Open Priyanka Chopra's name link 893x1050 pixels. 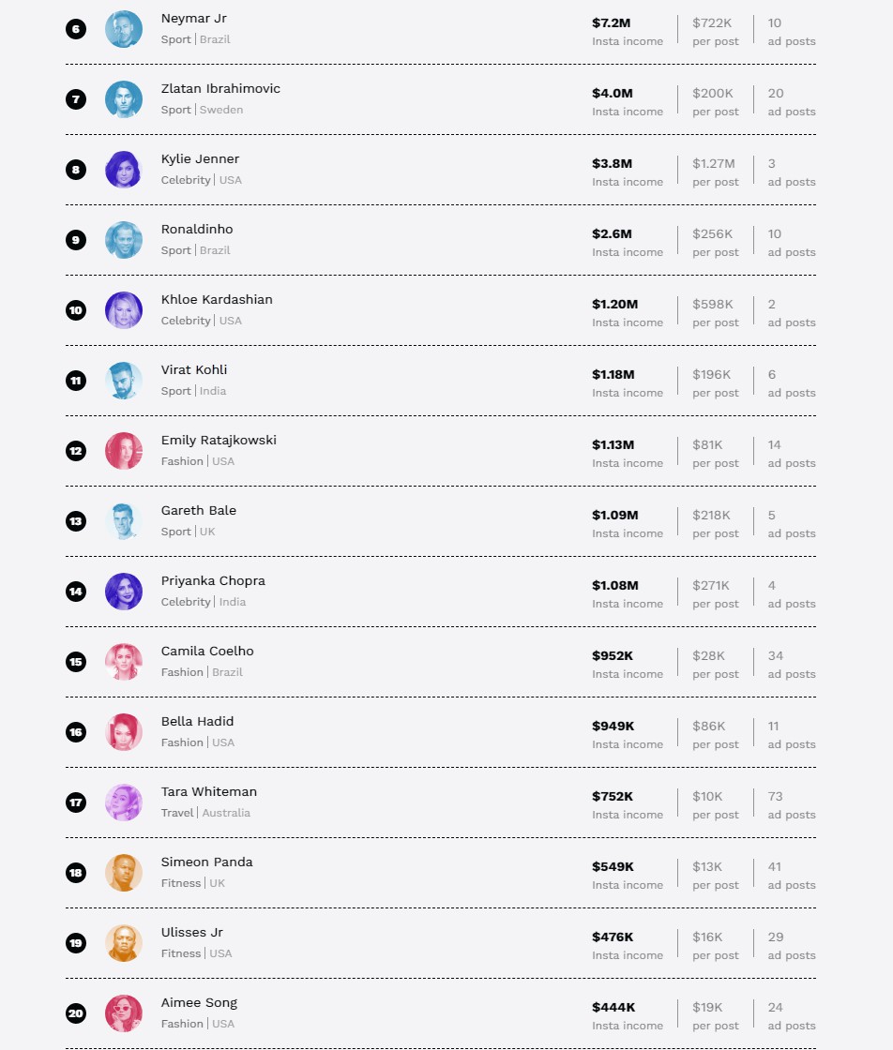(213, 580)
